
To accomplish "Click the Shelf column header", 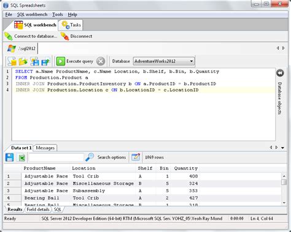I will coord(145,168).
